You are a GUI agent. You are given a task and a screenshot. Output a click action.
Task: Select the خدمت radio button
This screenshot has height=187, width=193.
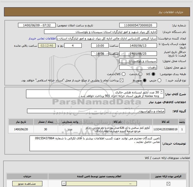140,74
